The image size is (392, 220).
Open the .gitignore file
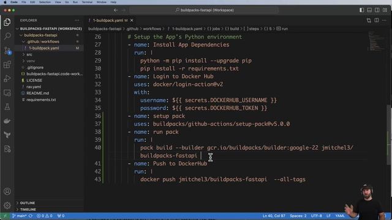(x=49, y=68)
